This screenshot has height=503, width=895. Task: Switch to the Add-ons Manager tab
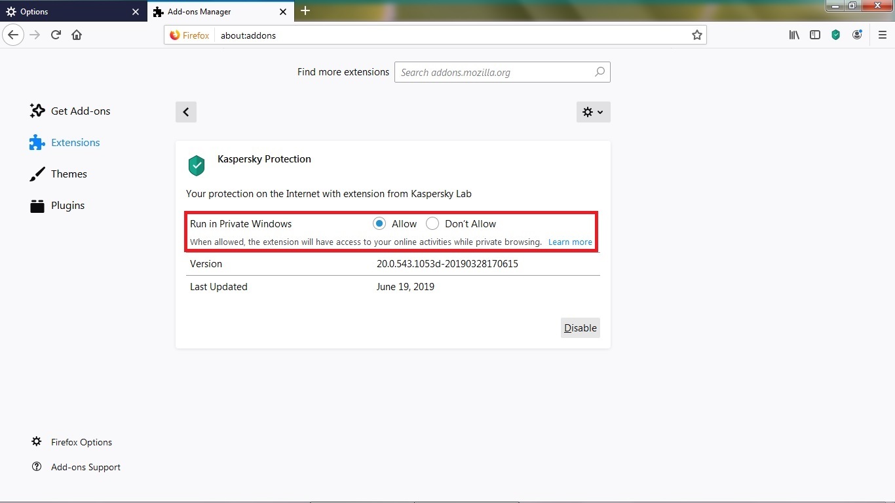point(221,11)
